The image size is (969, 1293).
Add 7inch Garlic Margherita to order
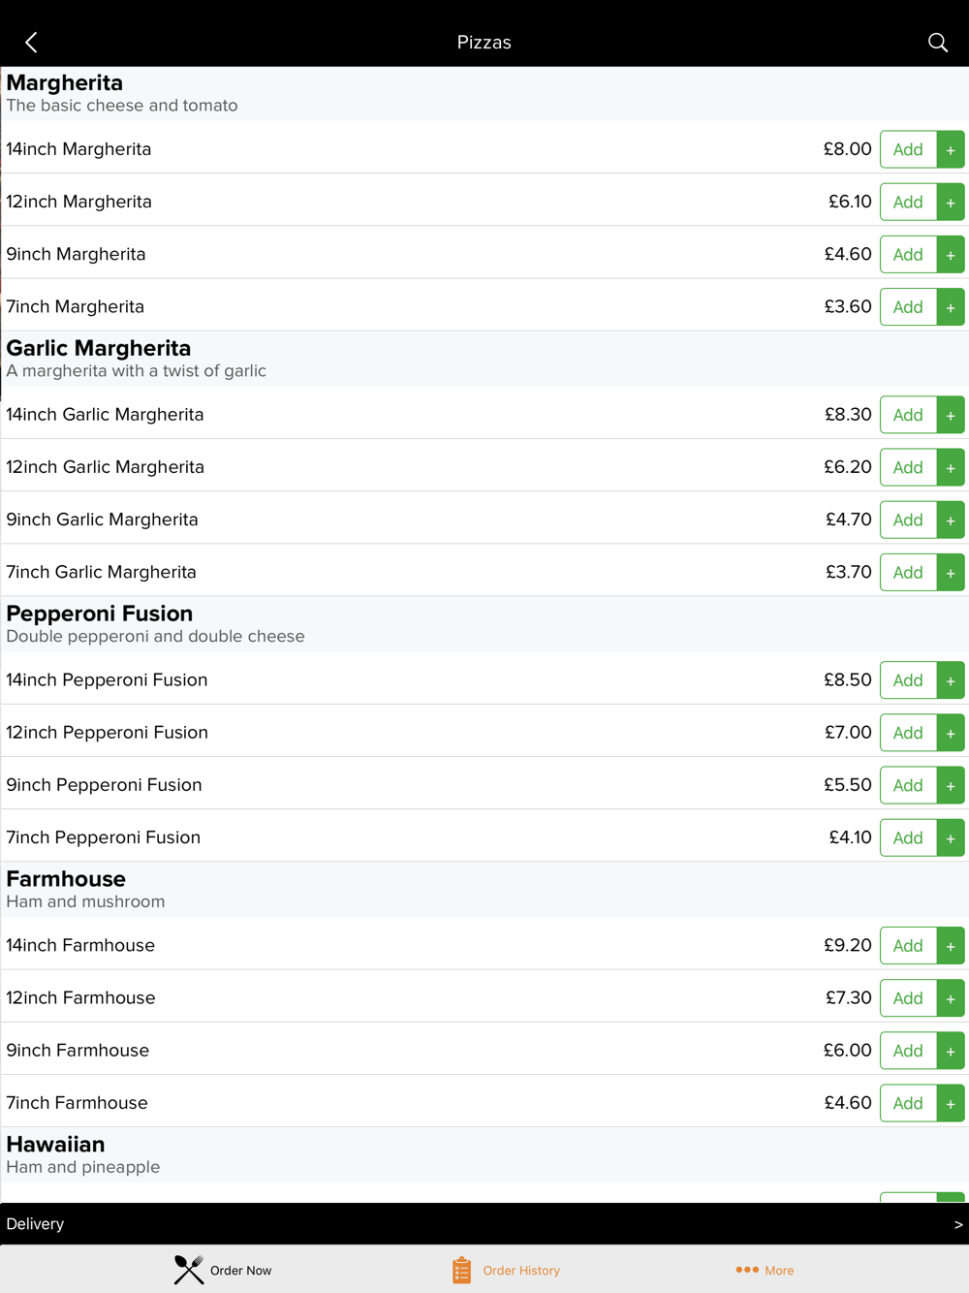(908, 572)
